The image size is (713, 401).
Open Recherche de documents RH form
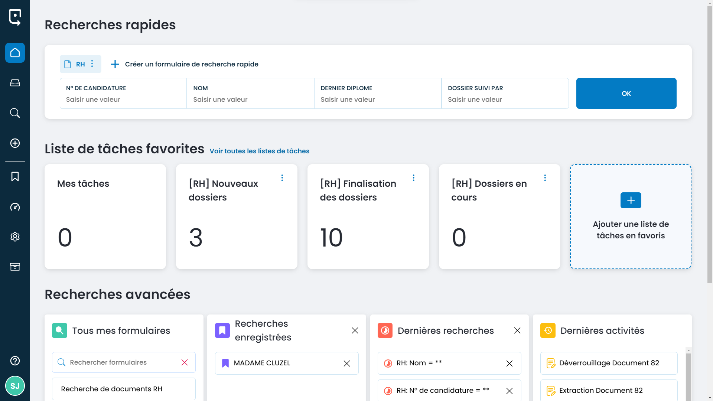pyautogui.click(x=124, y=389)
